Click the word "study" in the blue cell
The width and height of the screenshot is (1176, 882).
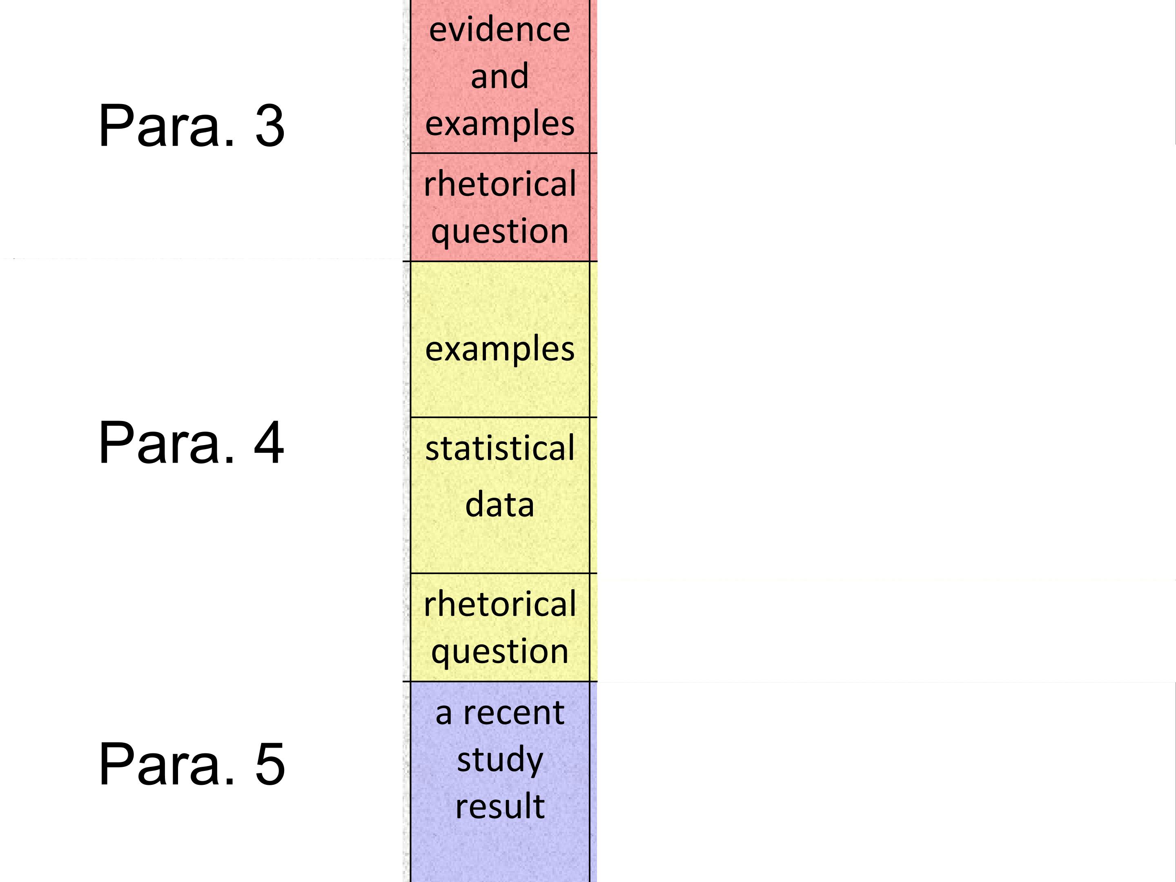tap(500, 760)
